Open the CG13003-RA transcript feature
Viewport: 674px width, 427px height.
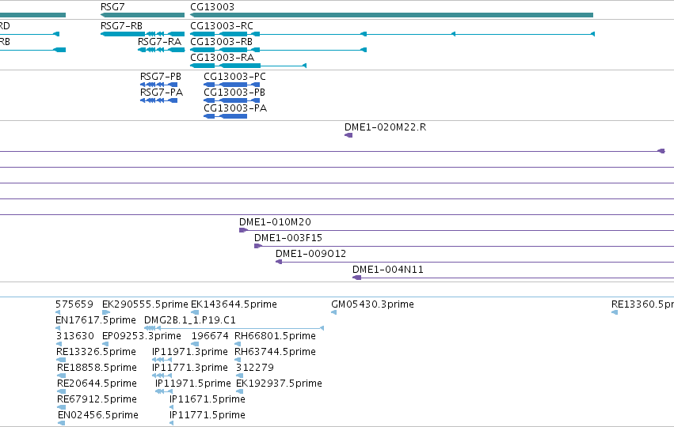tap(249, 66)
